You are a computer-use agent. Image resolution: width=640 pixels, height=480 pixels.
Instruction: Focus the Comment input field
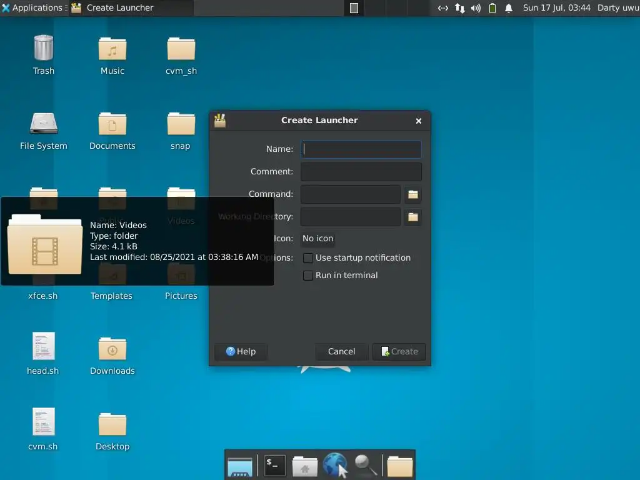(361, 172)
